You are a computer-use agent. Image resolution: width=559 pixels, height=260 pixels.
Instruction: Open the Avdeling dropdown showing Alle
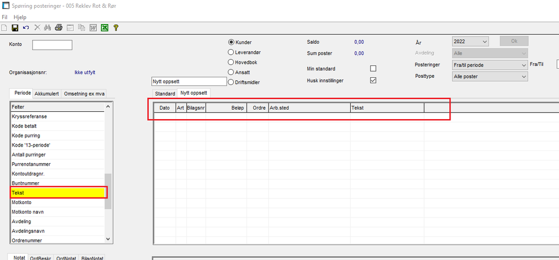(490, 54)
